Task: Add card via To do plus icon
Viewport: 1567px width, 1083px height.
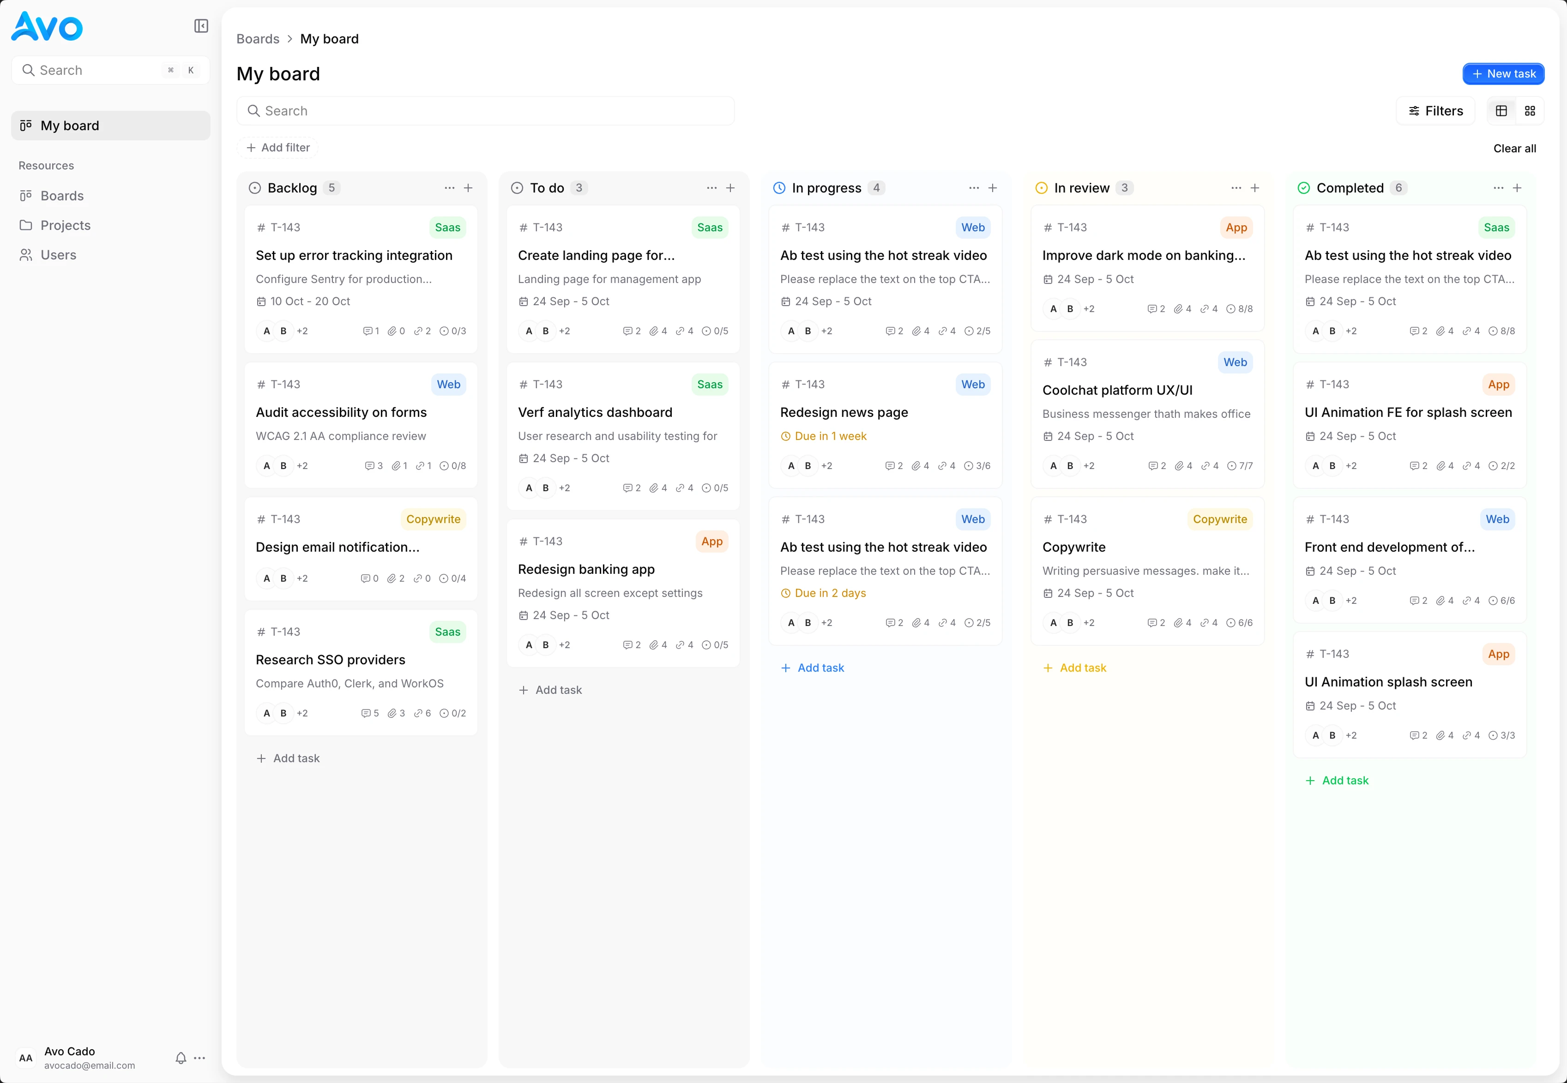Action: pyautogui.click(x=730, y=188)
